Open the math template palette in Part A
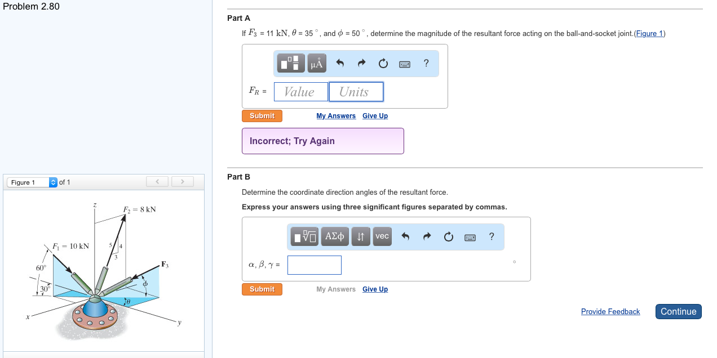The height and width of the screenshot is (358, 717). point(290,63)
